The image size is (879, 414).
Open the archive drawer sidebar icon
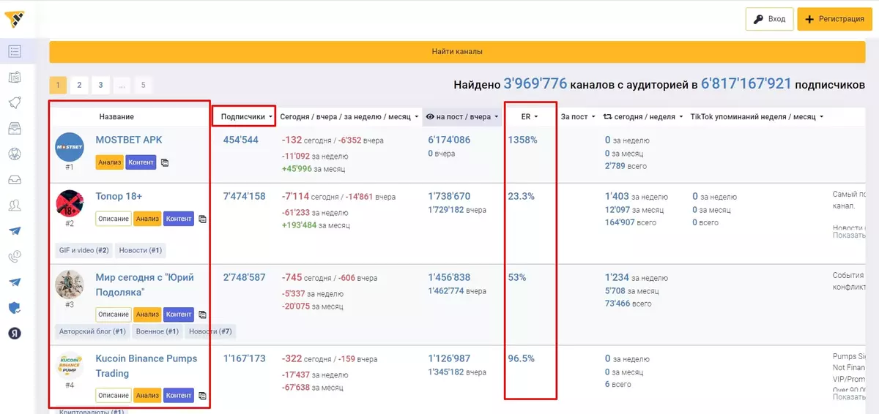coord(15,128)
